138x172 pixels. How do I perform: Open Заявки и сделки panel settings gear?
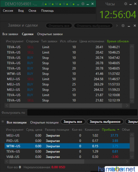pos(123,26)
